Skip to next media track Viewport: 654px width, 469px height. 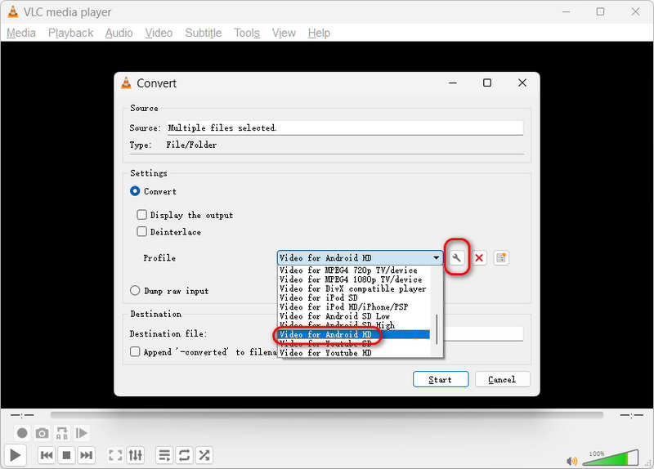point(86,455)
